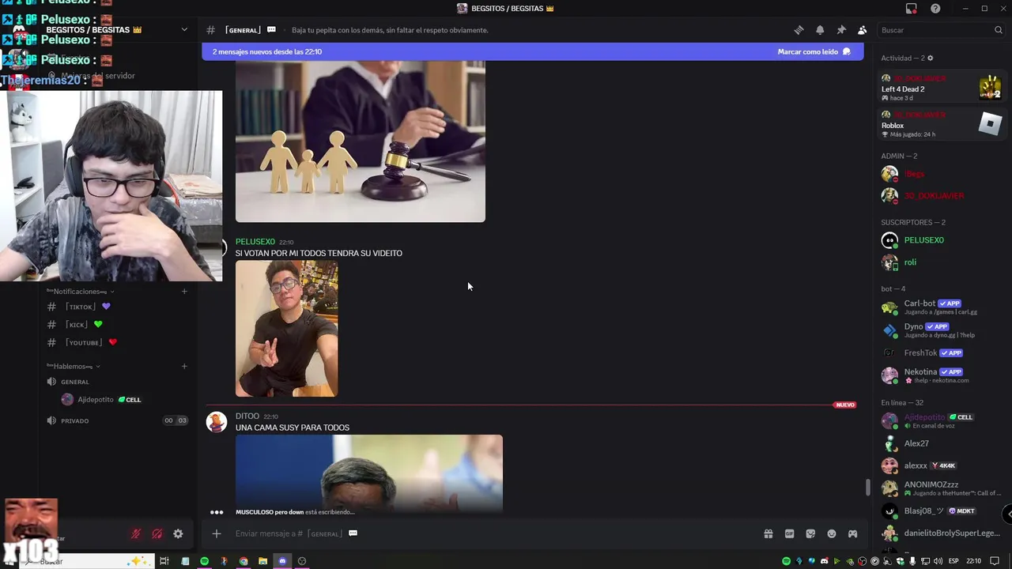Open Discord inbox icon in title bar

pyautogui.click(x=912, y=9)
